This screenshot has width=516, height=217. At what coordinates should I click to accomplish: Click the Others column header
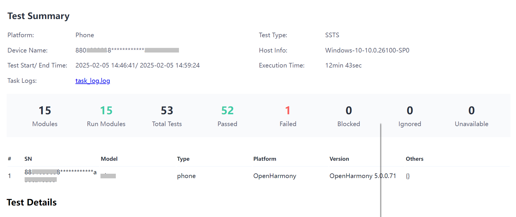point(414,159)
